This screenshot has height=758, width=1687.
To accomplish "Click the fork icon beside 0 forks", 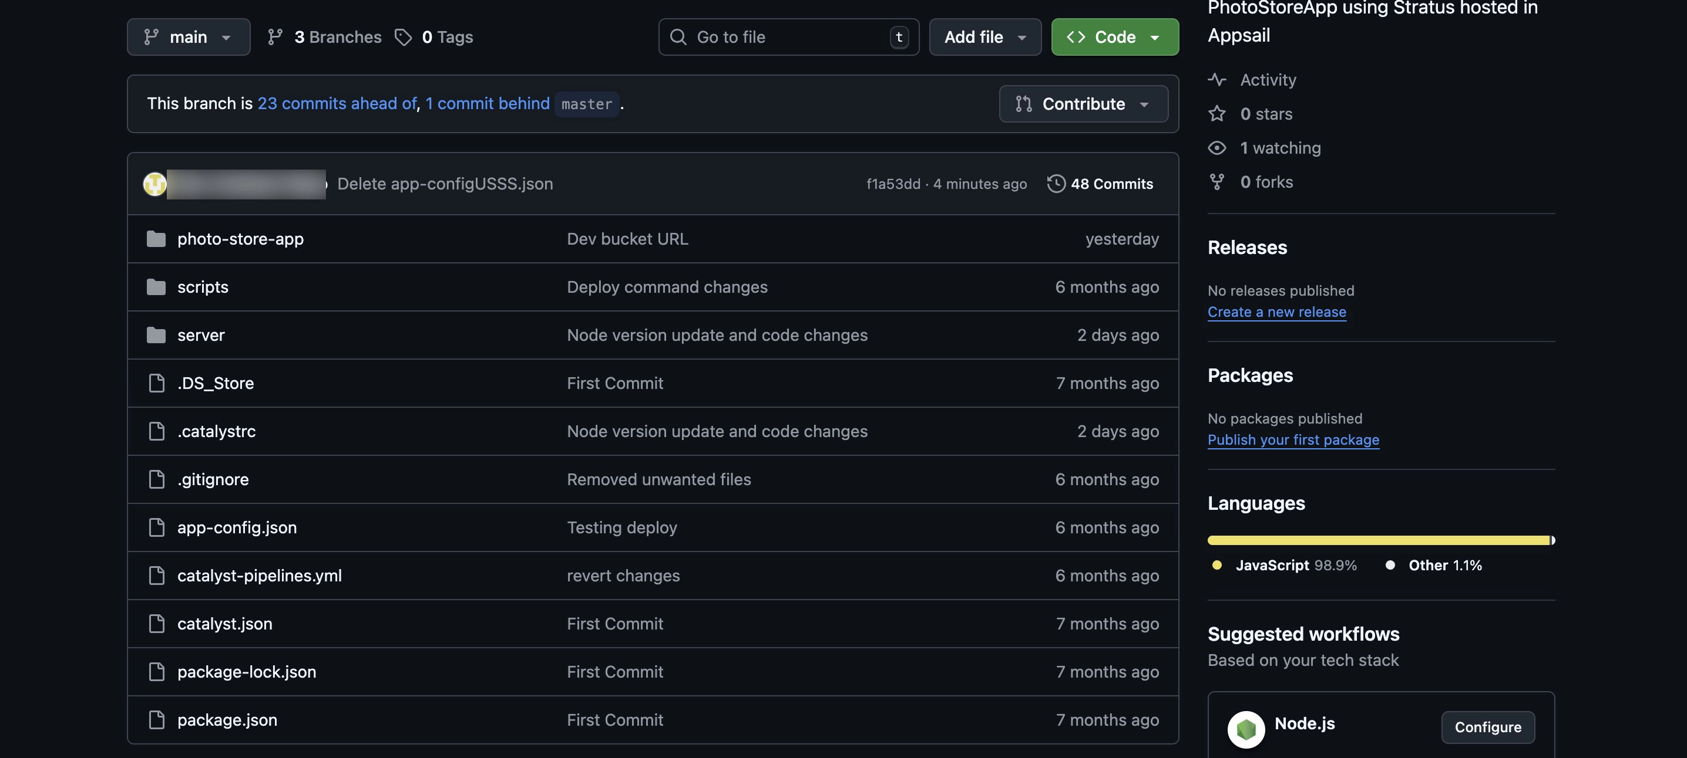I will [1216, 182].
